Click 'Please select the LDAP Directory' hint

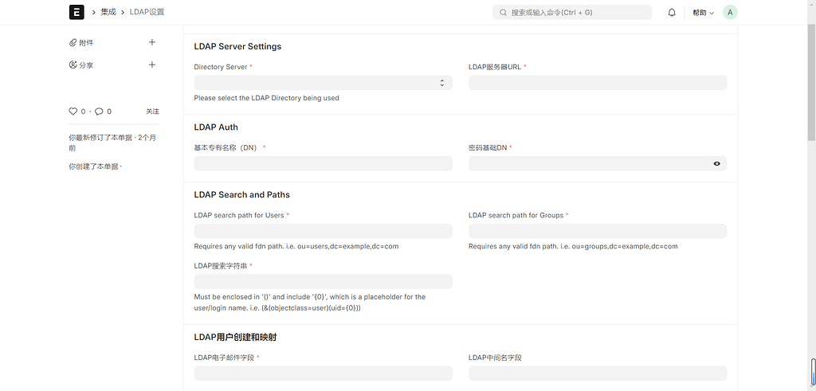click(x=266, y=98)
